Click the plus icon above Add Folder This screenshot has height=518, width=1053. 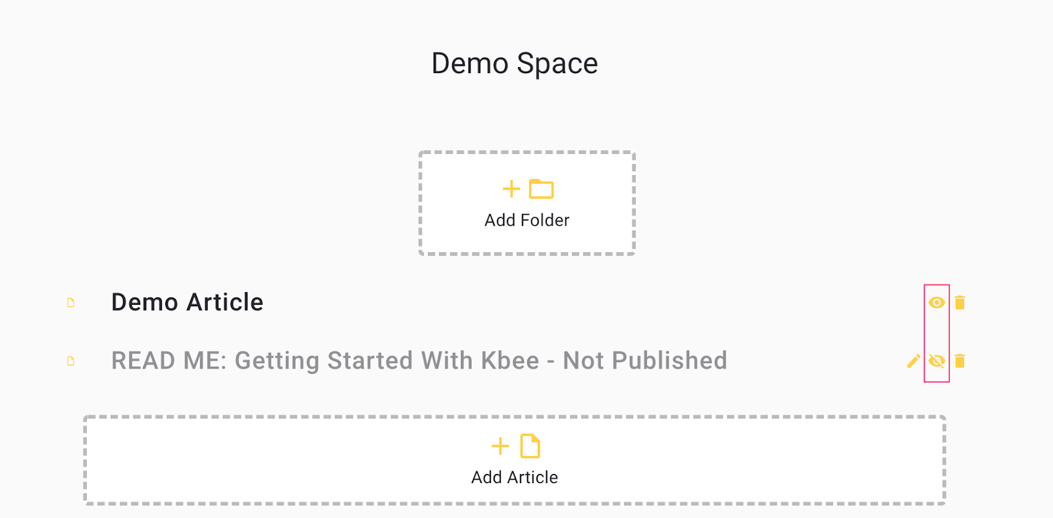pos(511,189)
